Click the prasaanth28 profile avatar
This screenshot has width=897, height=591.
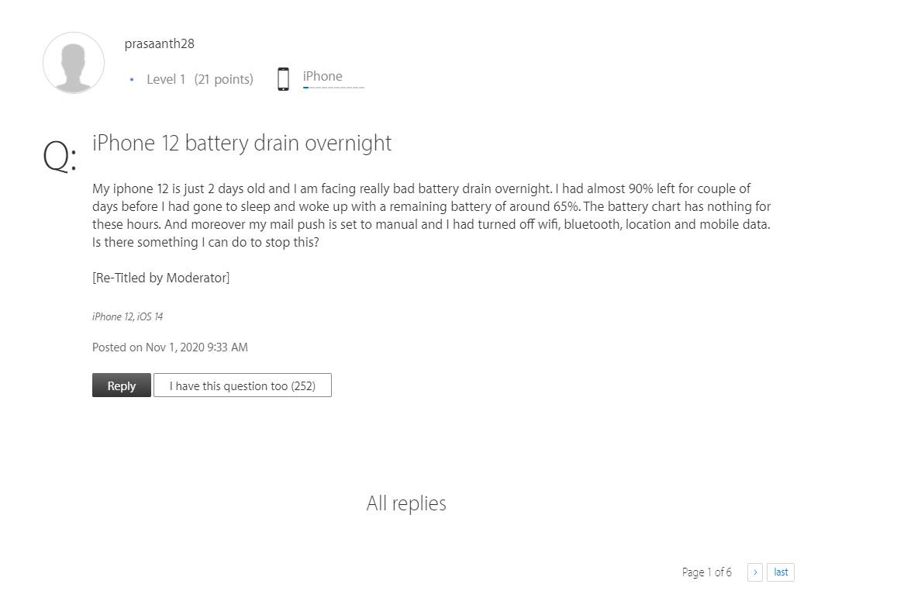(74, 63)
